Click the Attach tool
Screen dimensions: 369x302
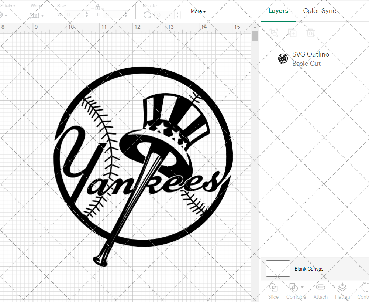(320, 291)
